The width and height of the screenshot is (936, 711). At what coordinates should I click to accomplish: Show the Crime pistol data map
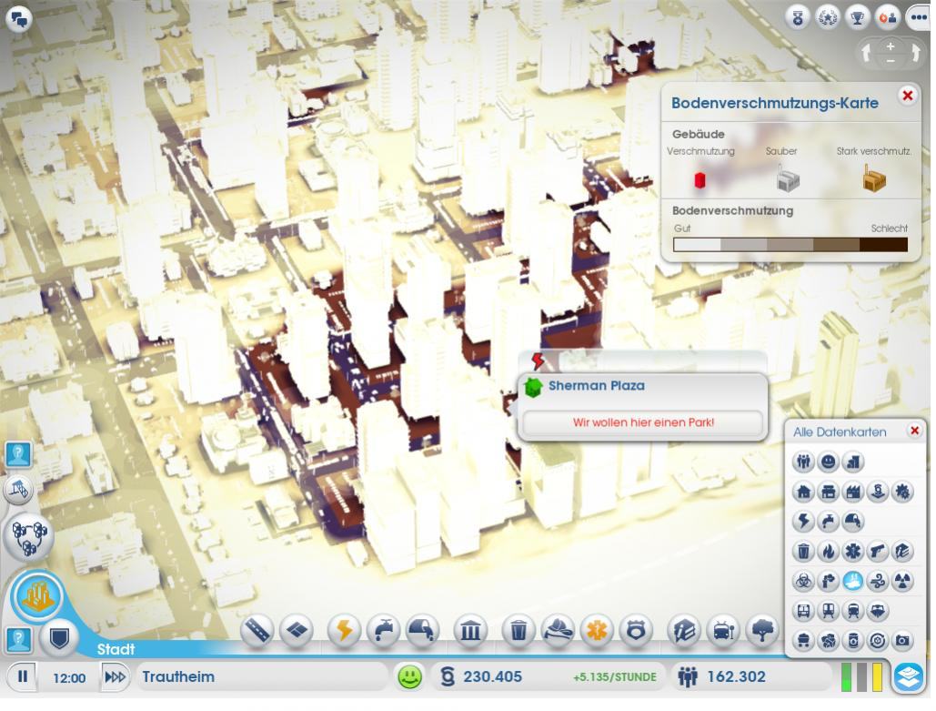click(x=878, y=551)
